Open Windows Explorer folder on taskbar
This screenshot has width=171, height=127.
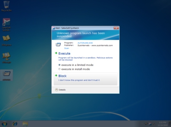tap(25, 124)
